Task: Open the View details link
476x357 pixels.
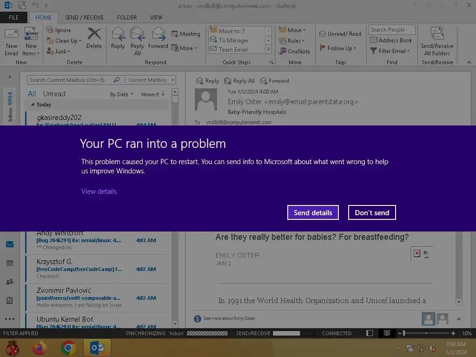Action: pos(99,191)
